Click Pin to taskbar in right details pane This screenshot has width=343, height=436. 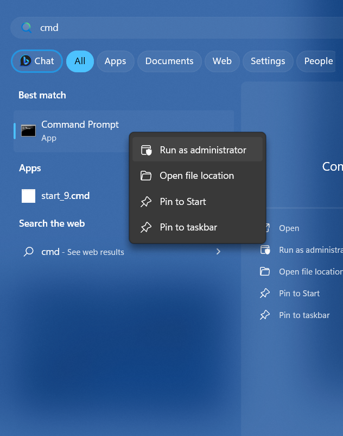pos(304,315)
